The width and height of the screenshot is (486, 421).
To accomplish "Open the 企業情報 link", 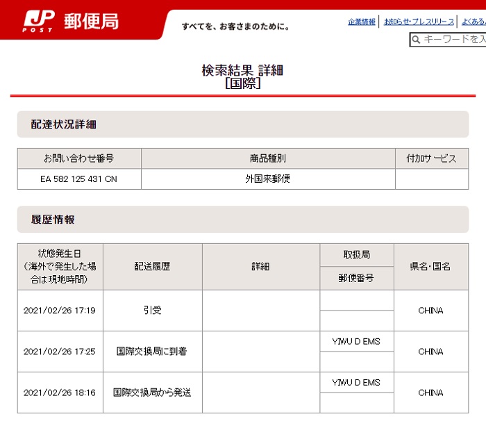I will tap(362, 22).
